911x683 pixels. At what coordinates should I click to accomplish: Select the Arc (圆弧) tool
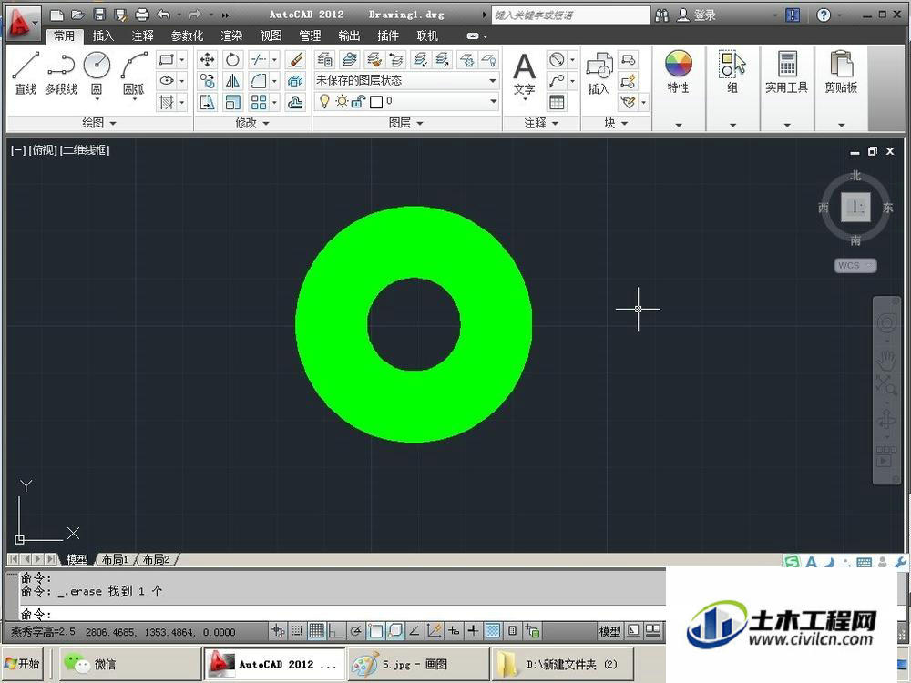[134, 73]
